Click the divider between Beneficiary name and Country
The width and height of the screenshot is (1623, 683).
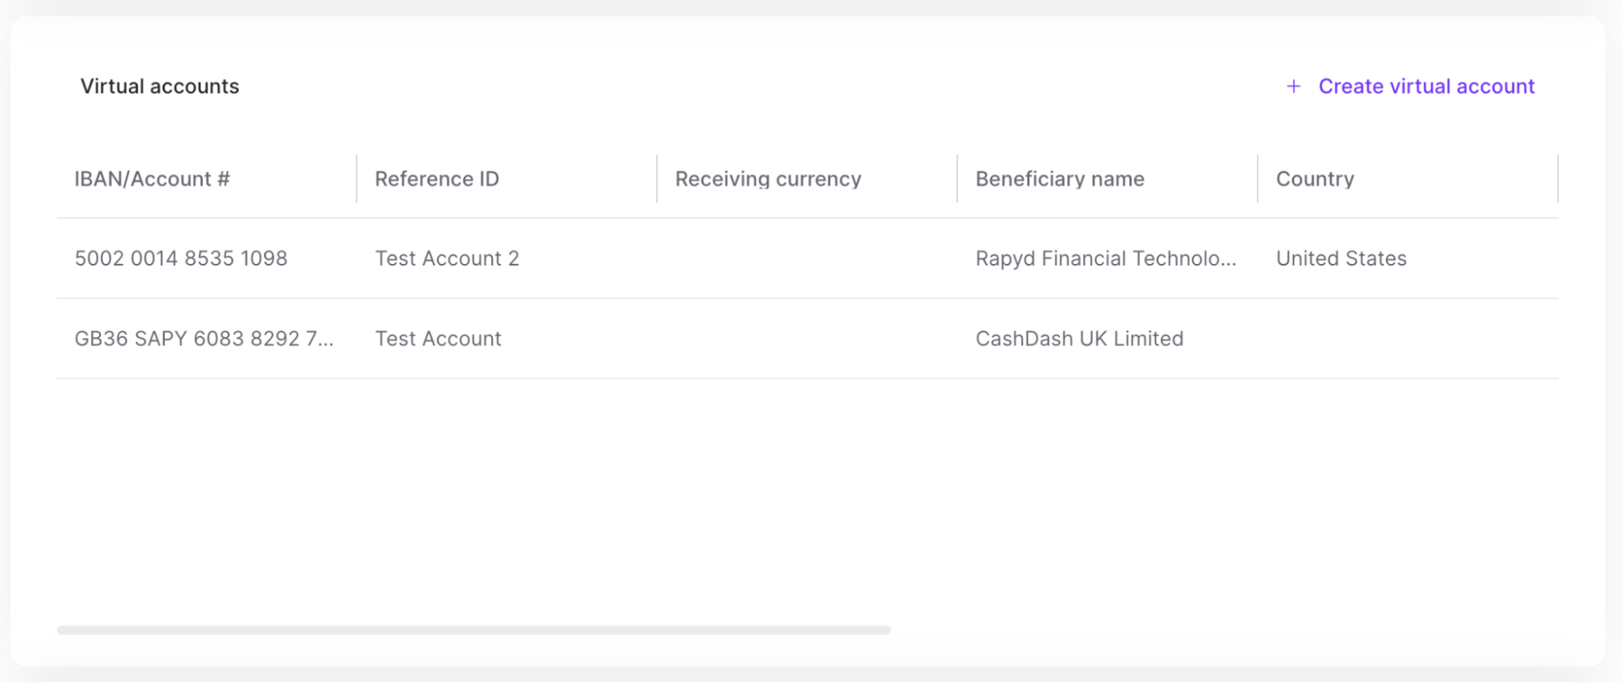tap(1258, 179)
